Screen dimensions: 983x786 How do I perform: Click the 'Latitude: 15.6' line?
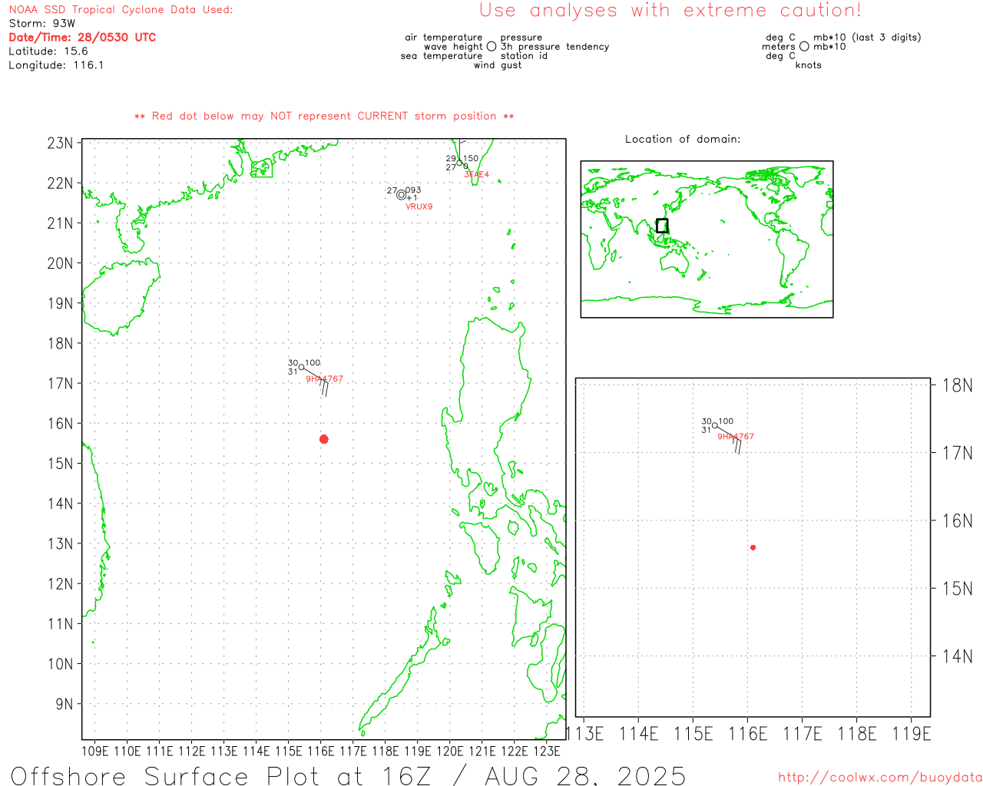(x=48, y=51)
